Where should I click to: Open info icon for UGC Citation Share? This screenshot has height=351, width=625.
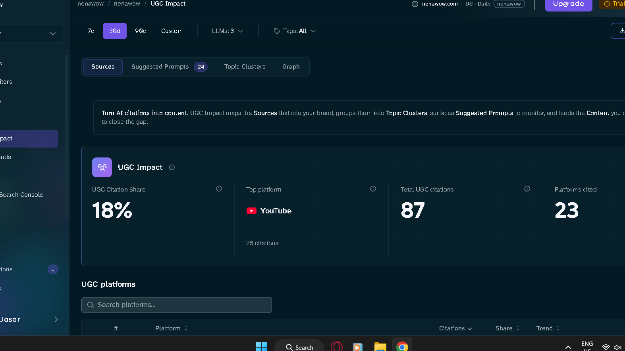click(219, 189)
